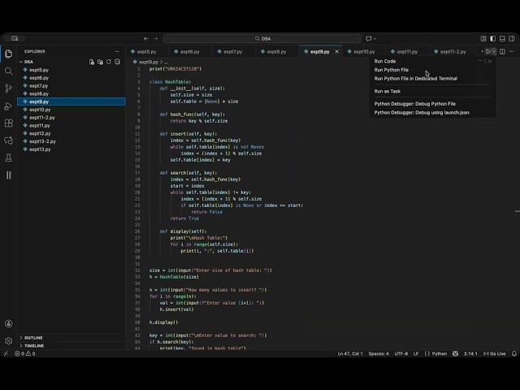This screenshot has width=520, height=390.
Task: Click the remote window icon in status bar
Action: pos(6,353)
